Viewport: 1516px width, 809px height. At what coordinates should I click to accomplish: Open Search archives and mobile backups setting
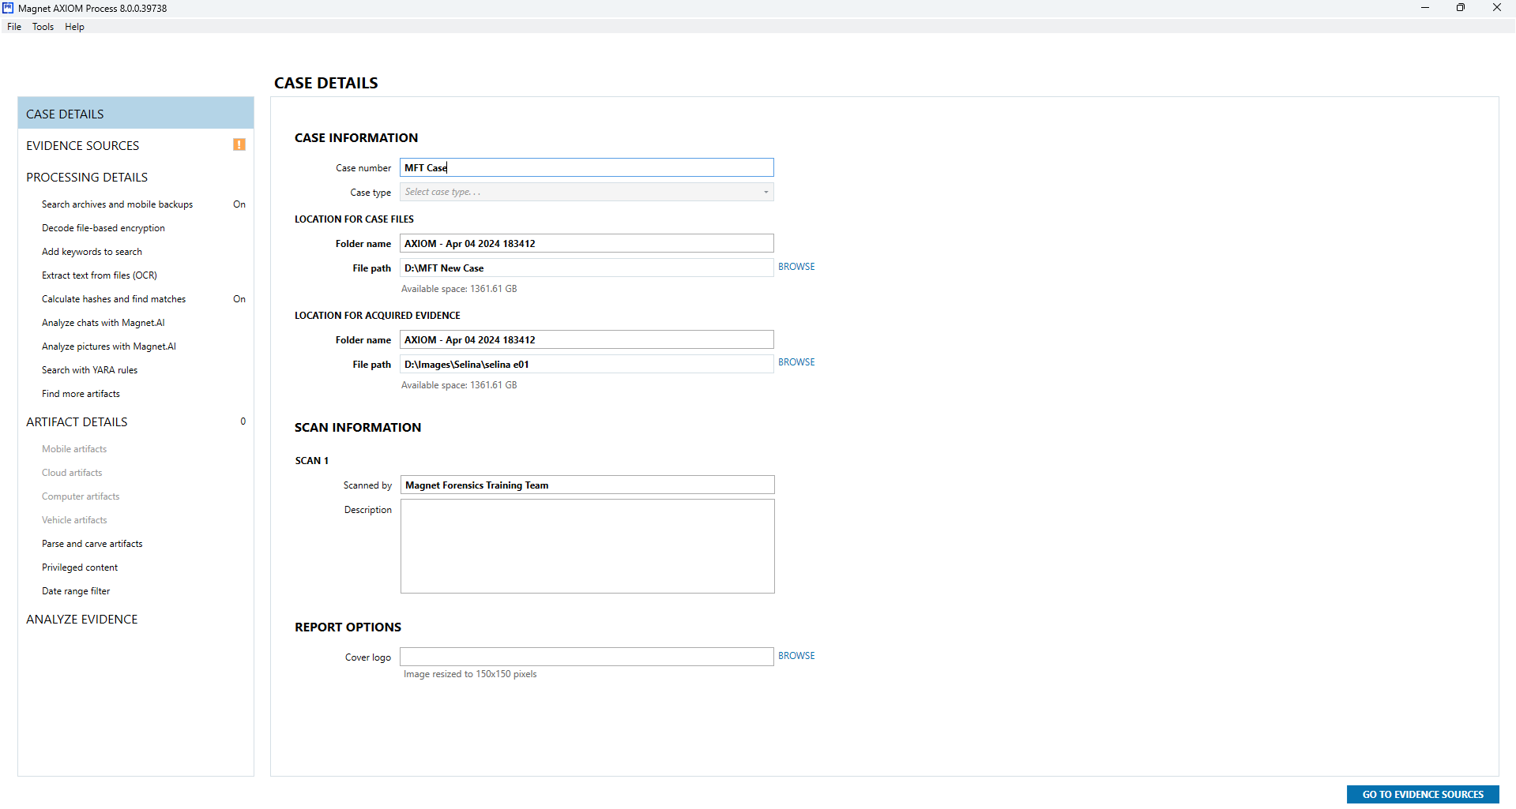click(x=117, y=204)
